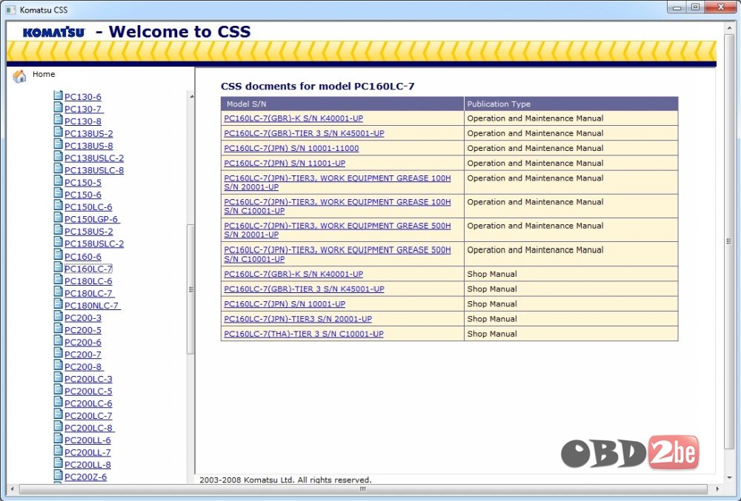
Task: Open GREASE 100H S/N 20001-UP manual
Action: click(337, 183)
